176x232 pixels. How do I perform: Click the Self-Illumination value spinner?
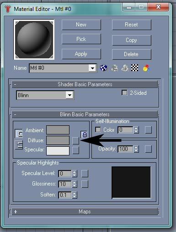136,130
